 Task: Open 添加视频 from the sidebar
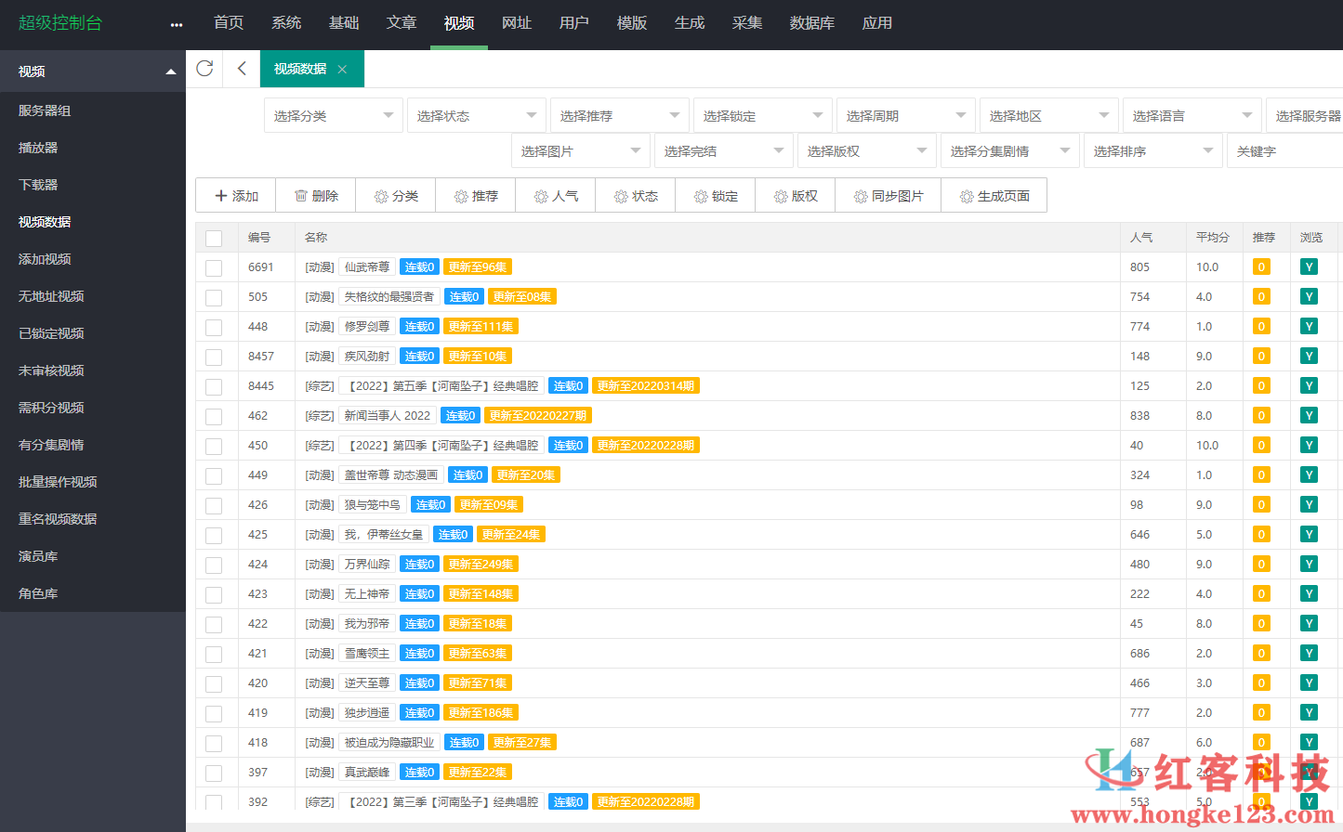point(44,258)
